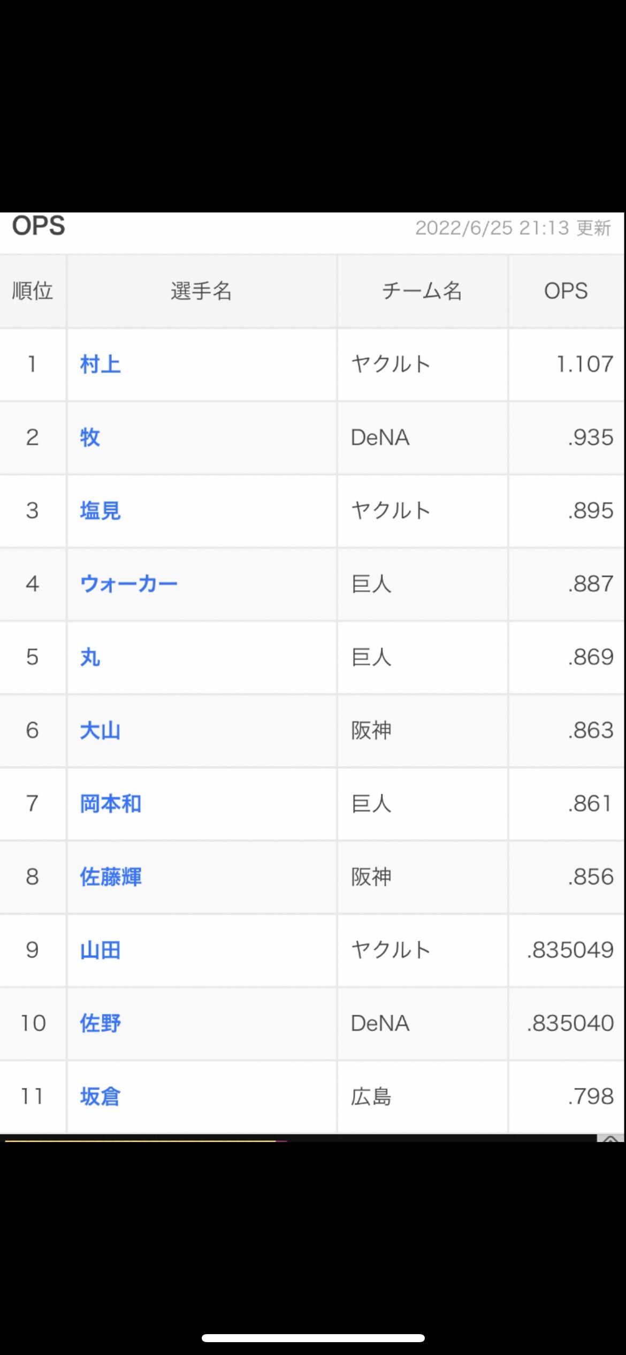The image size is (626, 1355).
Task: Open player link 坂倉
Action: click(x=100, y=1097)
